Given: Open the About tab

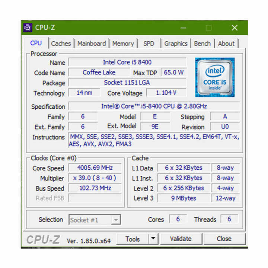Looking at the screenshot, I should pyautogui.click(x=226, y=44).
